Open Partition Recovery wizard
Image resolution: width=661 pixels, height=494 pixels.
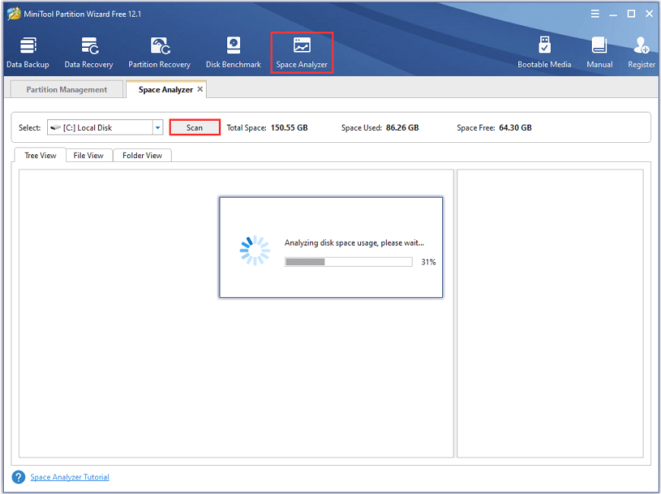(160, 52)
